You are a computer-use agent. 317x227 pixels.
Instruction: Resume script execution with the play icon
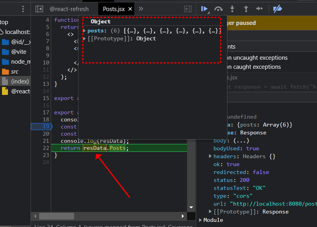point(204,9)
